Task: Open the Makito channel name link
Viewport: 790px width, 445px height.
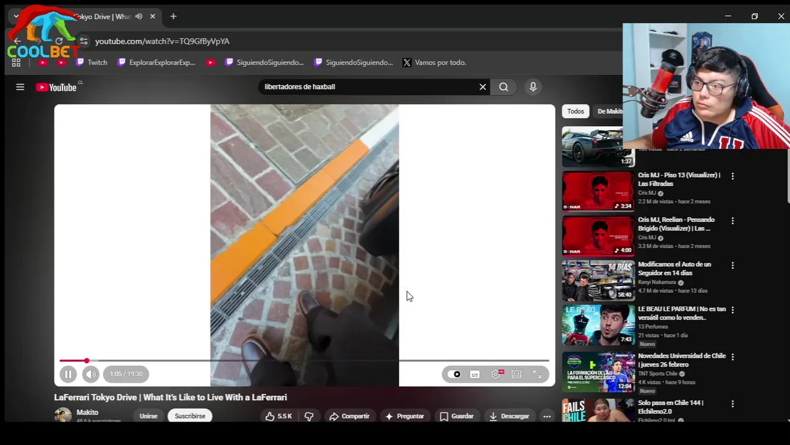Action: [87, 412]
